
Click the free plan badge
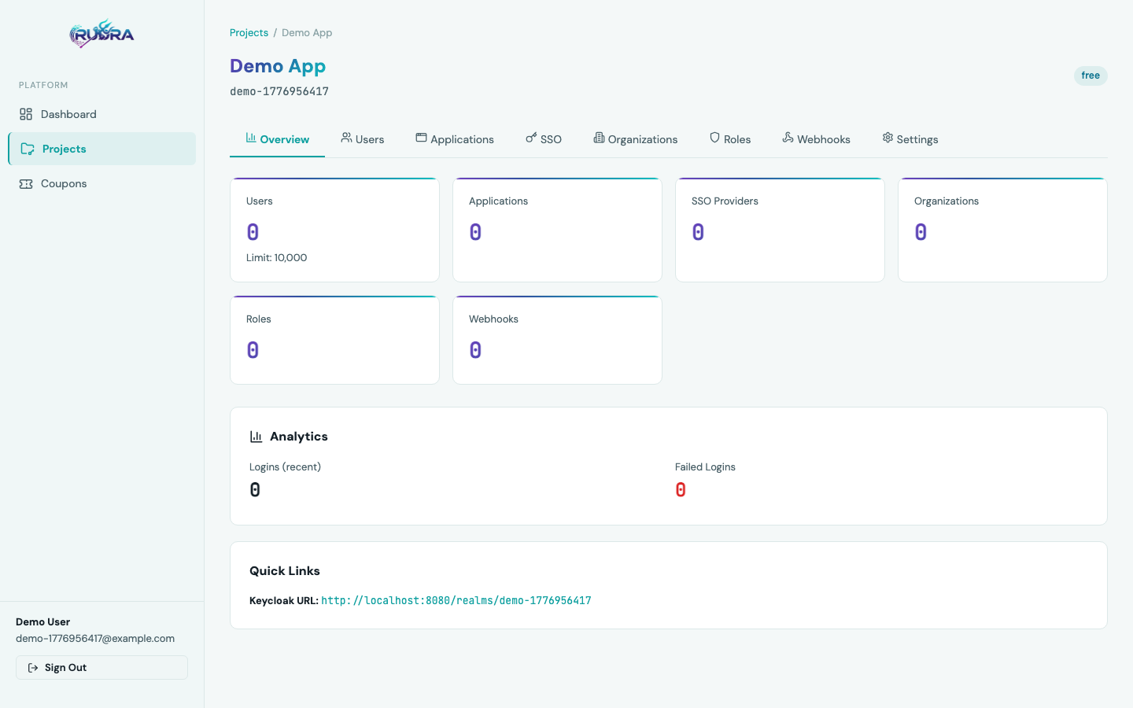pyautogui.click(x=1091, y=76)
